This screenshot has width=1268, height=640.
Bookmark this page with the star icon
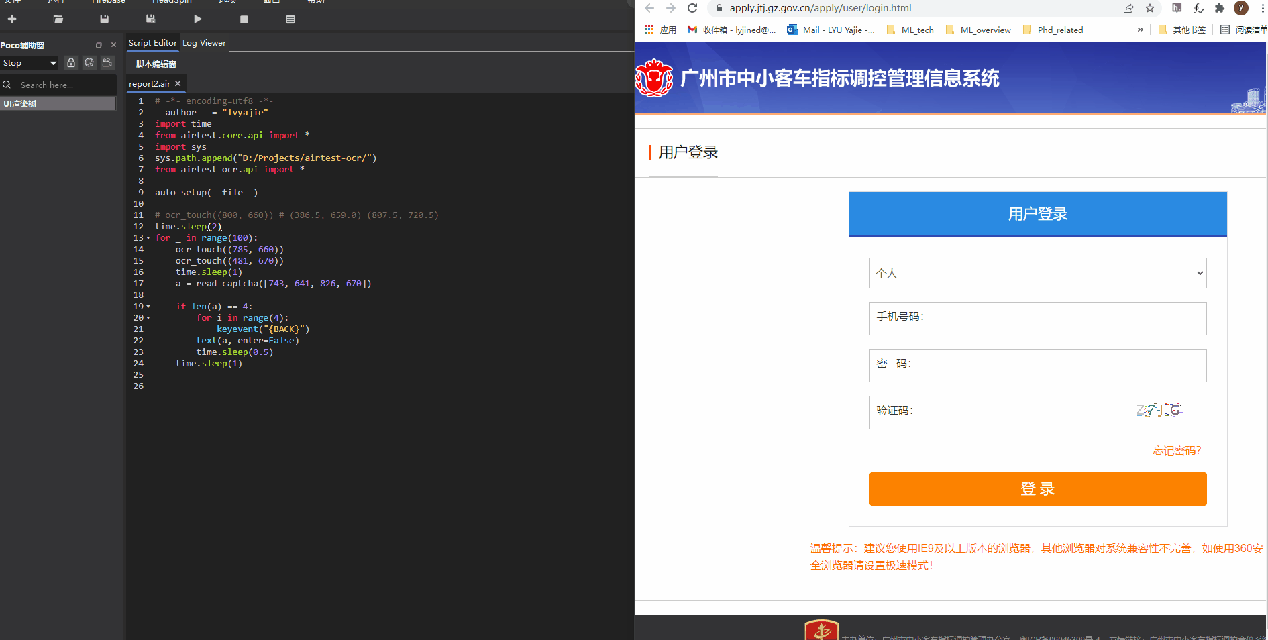(1150, 8)
